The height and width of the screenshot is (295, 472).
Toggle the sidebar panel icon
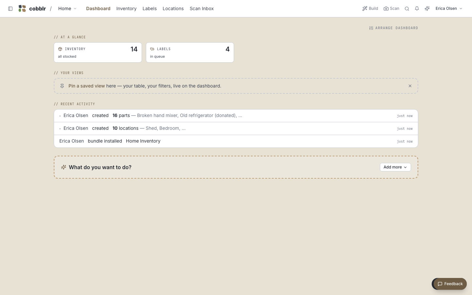(x=10, y=9)
